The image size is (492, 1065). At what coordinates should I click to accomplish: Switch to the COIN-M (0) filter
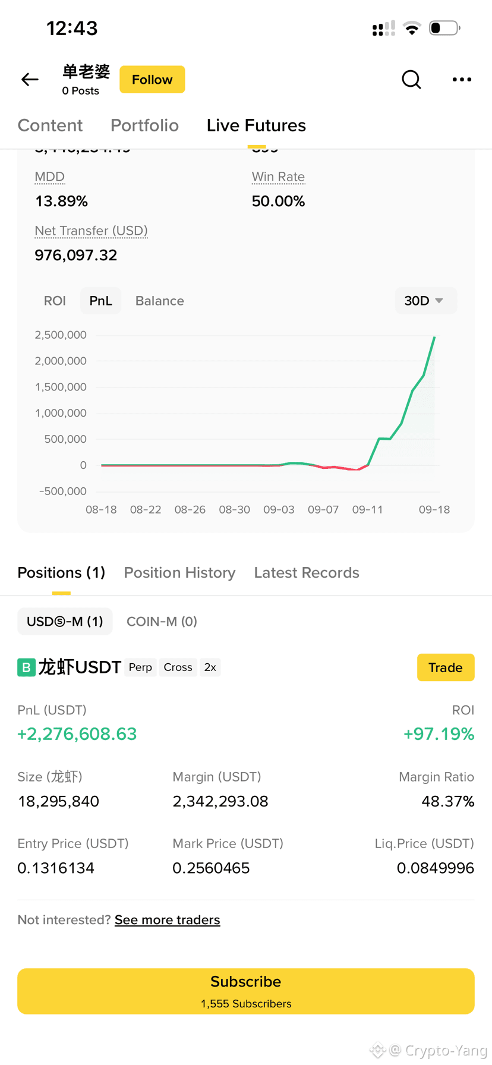(x=162, y=622)
